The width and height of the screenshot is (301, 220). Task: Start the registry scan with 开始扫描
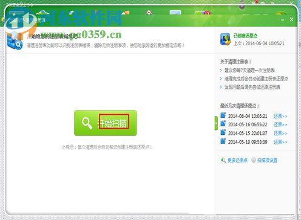106,123
